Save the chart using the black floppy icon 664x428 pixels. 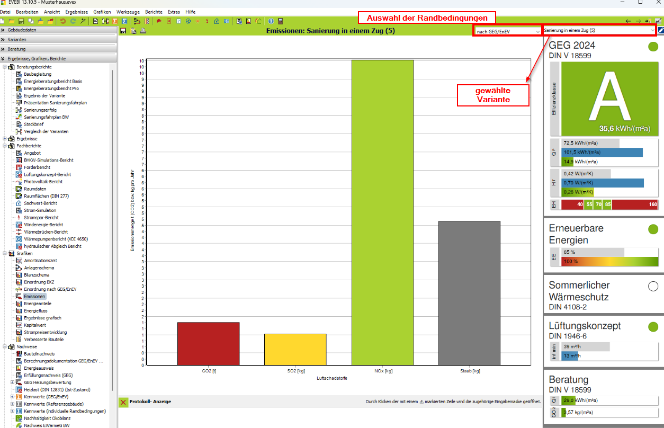(123, 31)
